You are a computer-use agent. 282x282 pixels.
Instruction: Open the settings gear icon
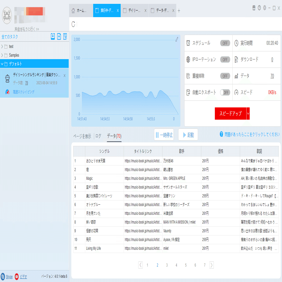[x=265, y=8]
